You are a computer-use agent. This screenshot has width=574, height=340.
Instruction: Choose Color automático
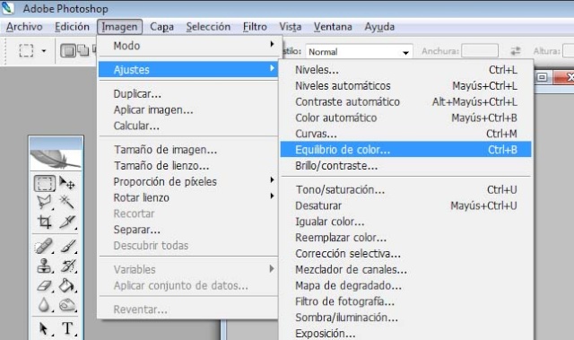[x=405, y=118]
